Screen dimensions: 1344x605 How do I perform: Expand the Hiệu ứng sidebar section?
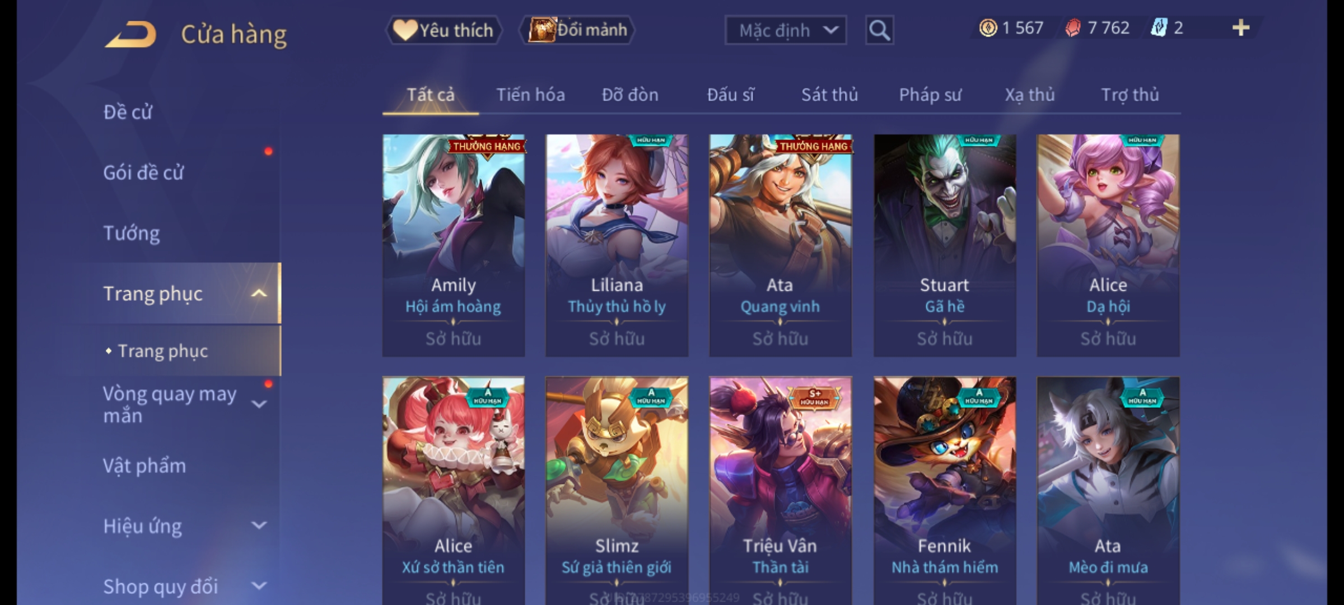point(259,525)
